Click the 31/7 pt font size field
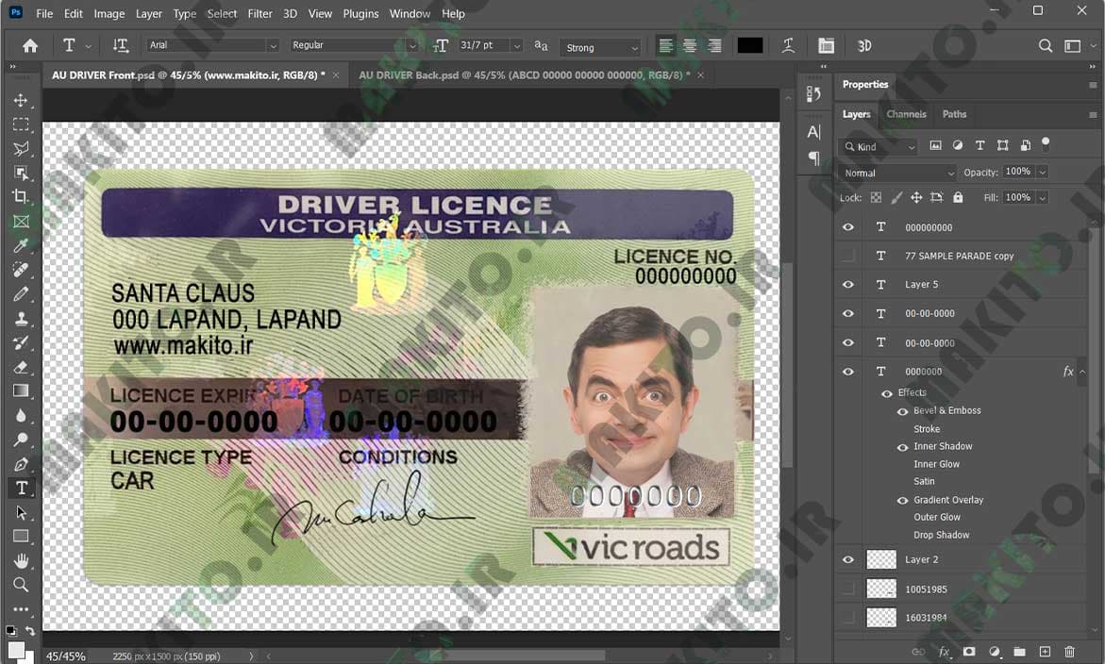Image resolution: width=1105 pixels, height=664 pixels. coord(483,45)
